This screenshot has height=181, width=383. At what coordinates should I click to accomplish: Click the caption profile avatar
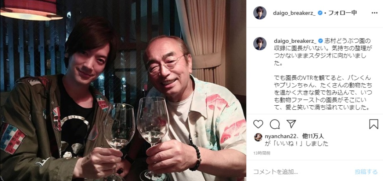pyautogui.click(x=260, y=44)
